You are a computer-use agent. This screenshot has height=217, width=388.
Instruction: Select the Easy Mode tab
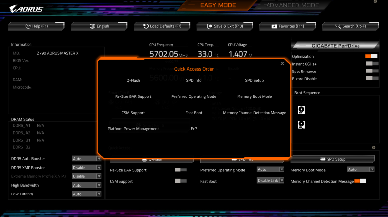coord(217,5)
